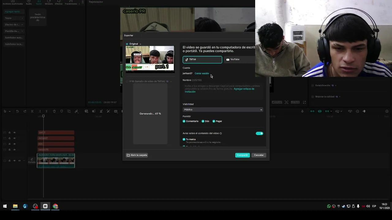Open the Windows Start menu
Image resolution: width=392 pixels, height=220 pixels.
point(5,206)
